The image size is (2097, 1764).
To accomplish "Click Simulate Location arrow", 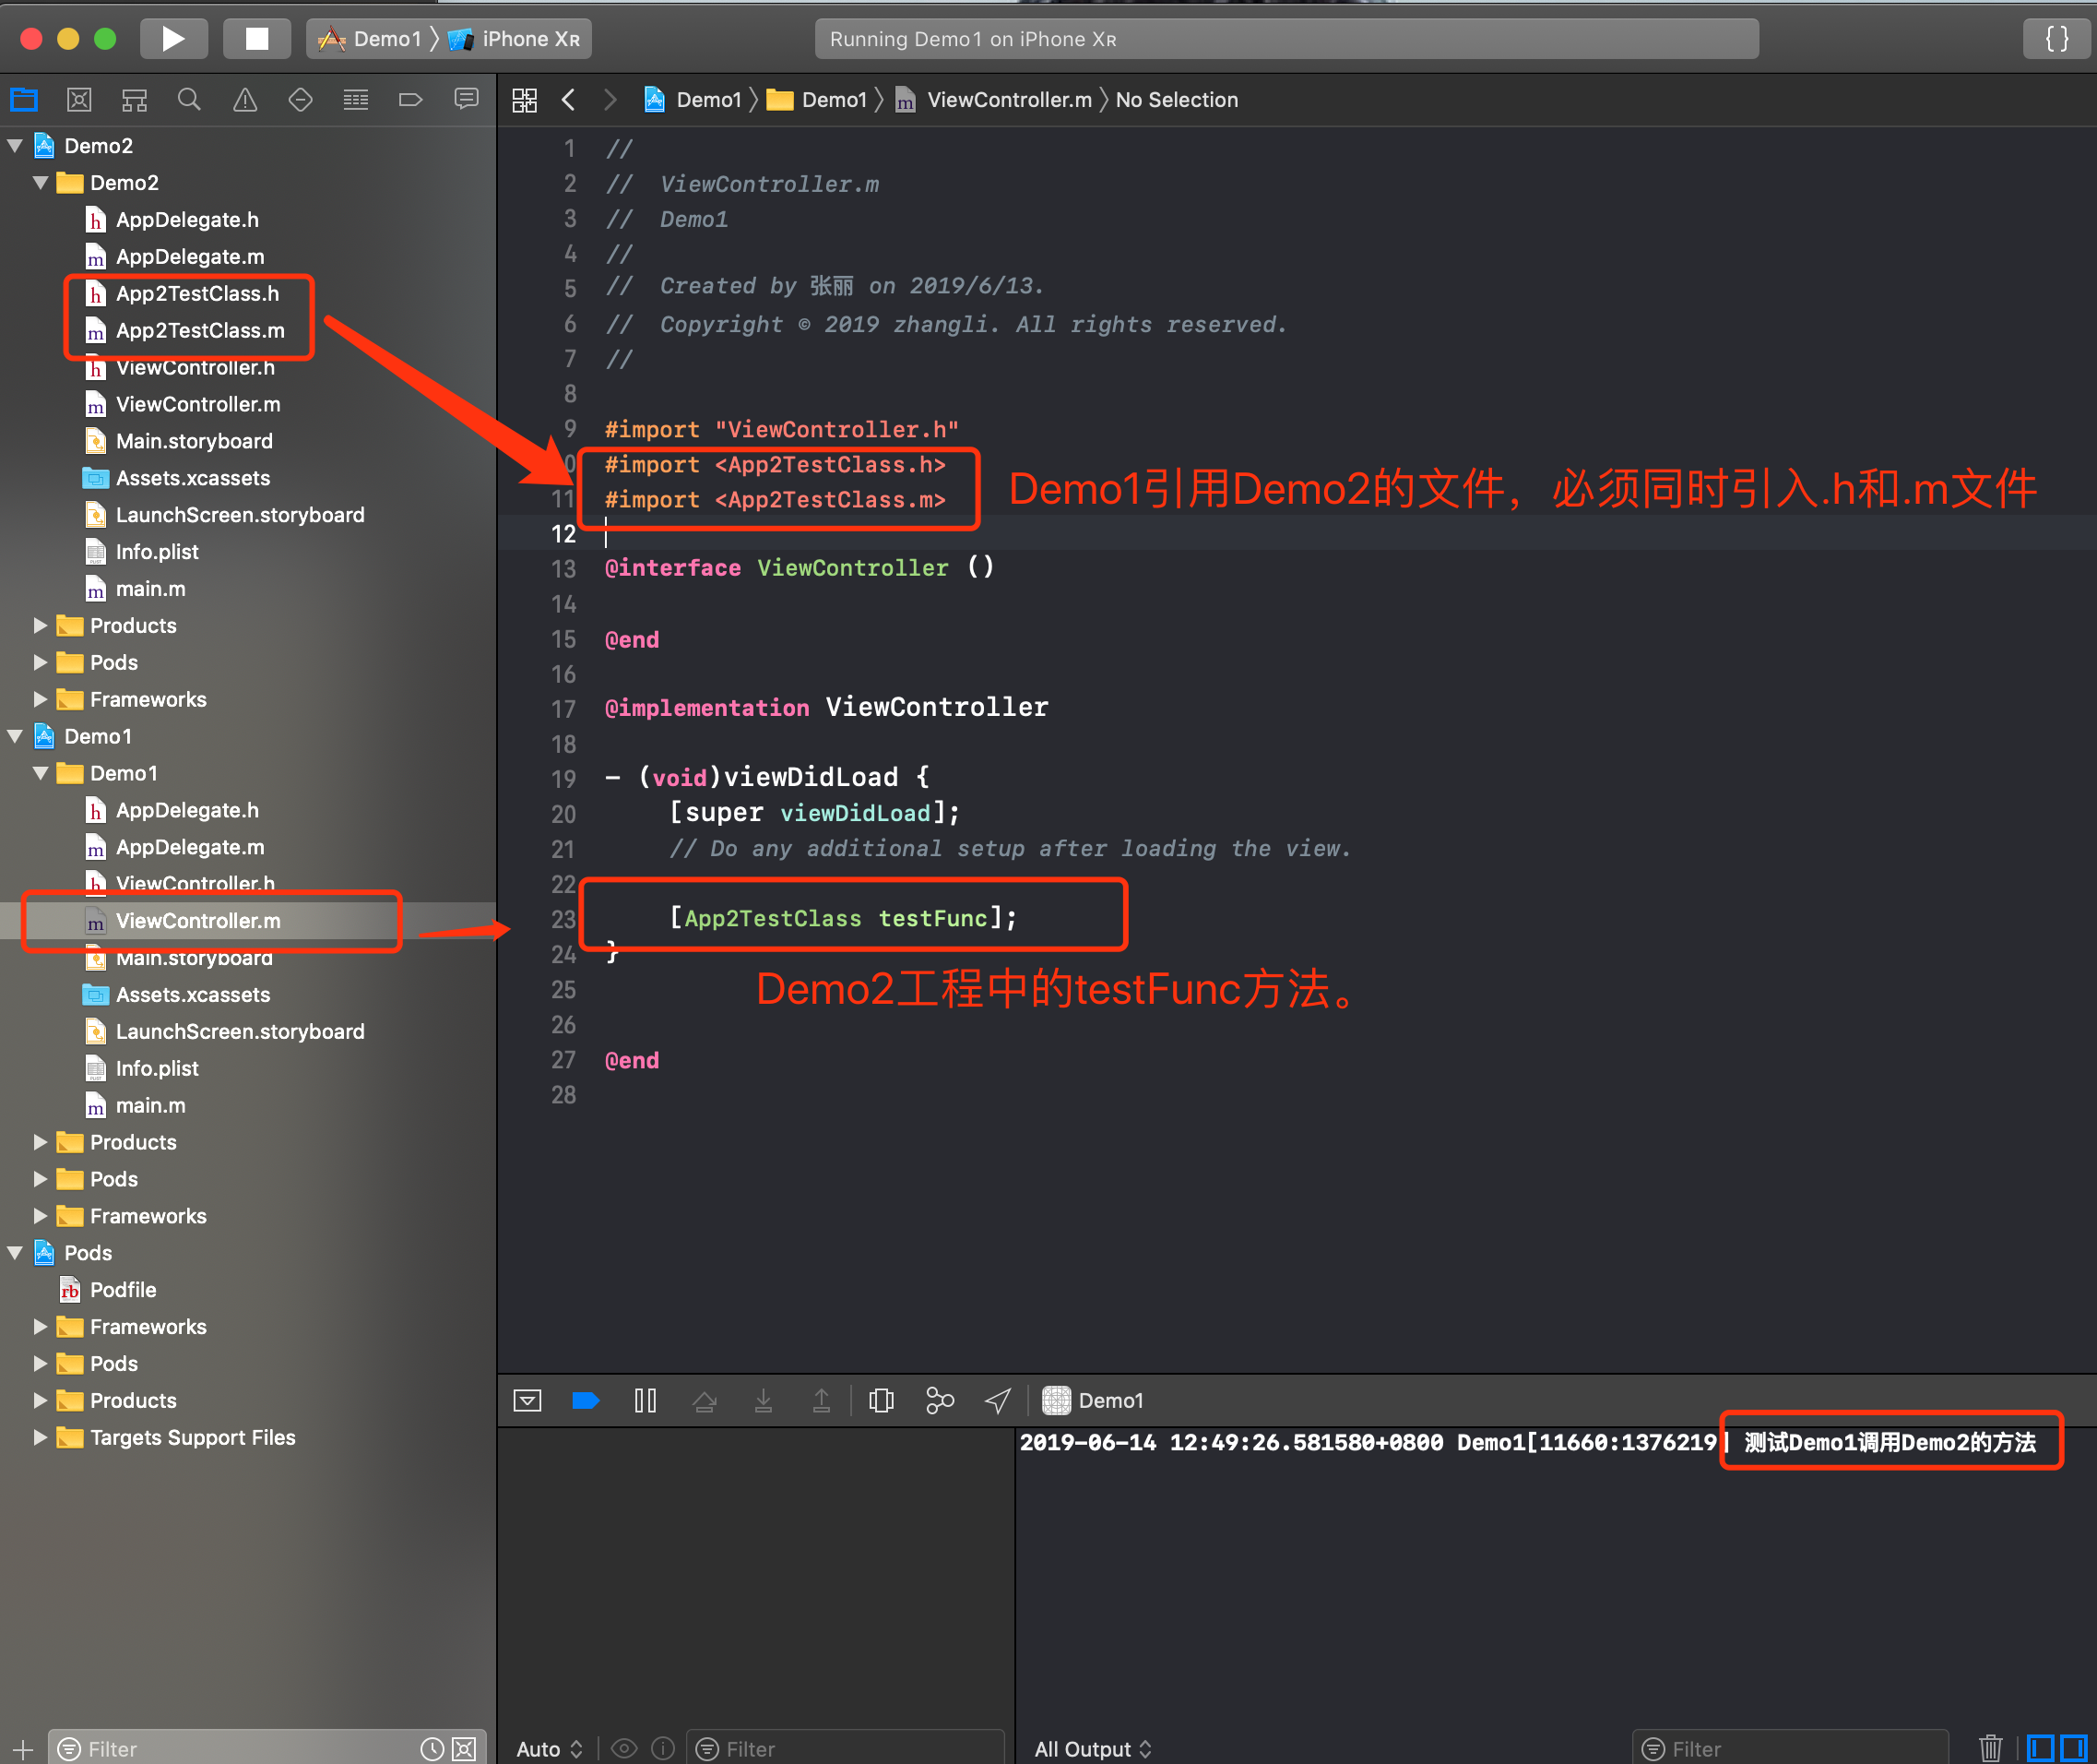I will click(998, 1401).
